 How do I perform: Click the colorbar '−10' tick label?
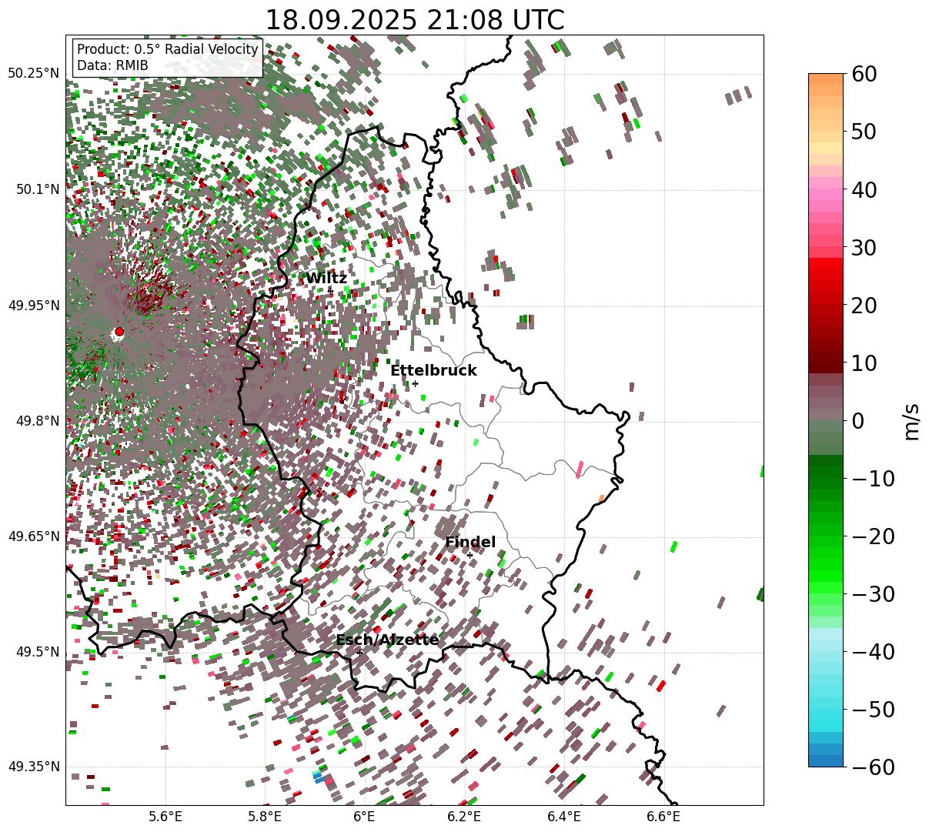(x=873, y=479)
